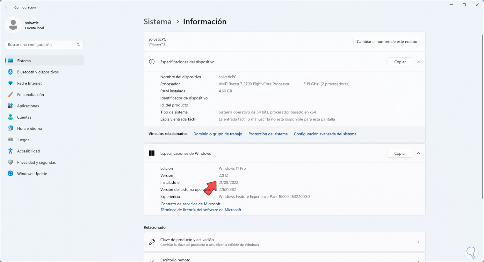The image size is (484, 262).
Task: Select the install date 21/09/2022
Action: point(229,182)
